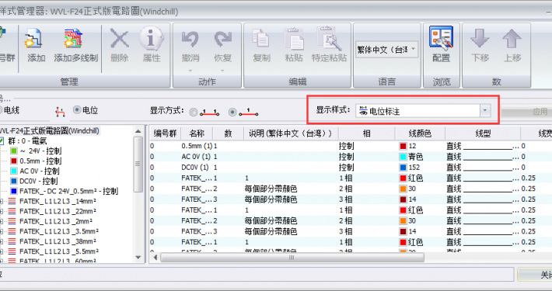Click the red color swatch labeled 12

point(403,146)
